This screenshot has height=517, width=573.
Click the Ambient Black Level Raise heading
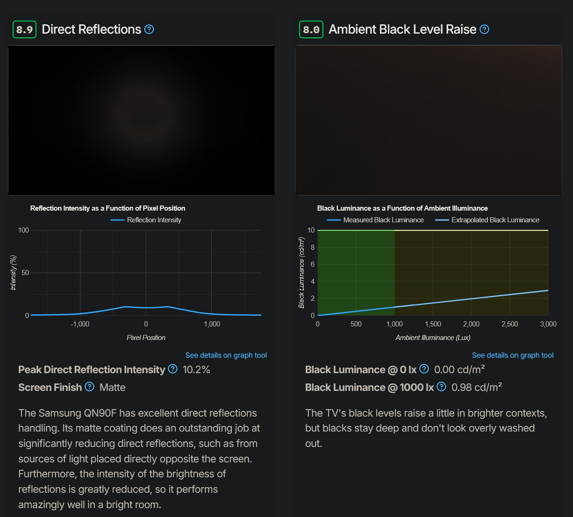point(402,29)
